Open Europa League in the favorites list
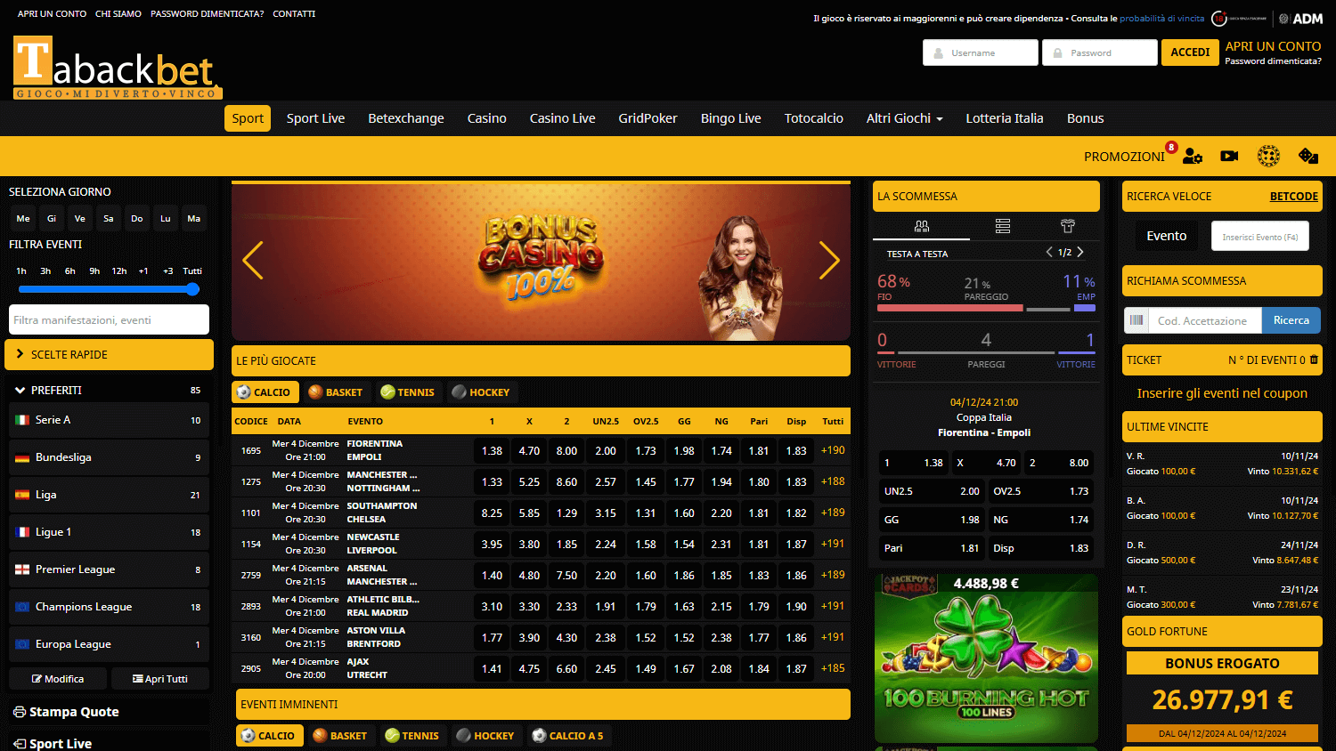This screenshot has height=751, width=1336. [x=109, y=644]
